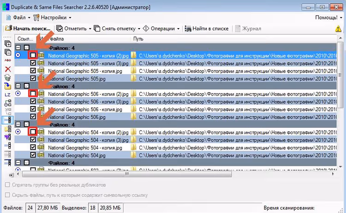Screen dimensions: 346x213
Task: Select radio button of National Geographic 504 - копия (2).jpg
Action: pos(18,132)
